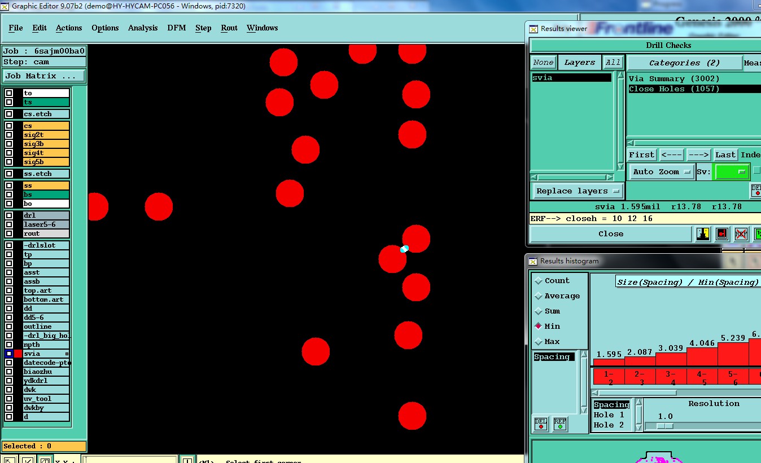Select the sig2t layer row
Screen dimensions: 761x463
point(46,135)
